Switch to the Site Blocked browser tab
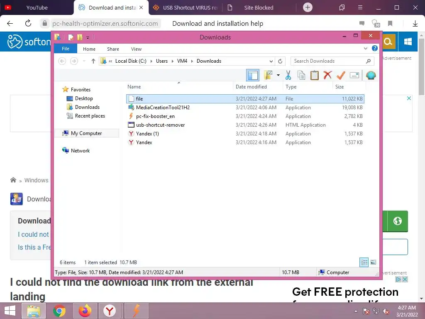Screen dimensions: 425x319 click(259, 7)
